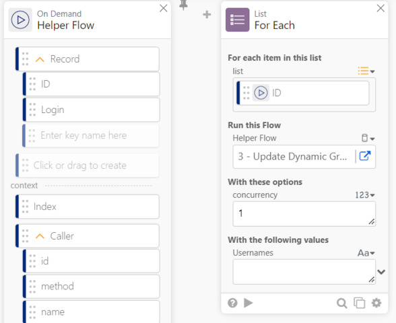Screen dimensions: 396x323
Task: Click the plus icon to add card
Action: (x=207, y=15)
